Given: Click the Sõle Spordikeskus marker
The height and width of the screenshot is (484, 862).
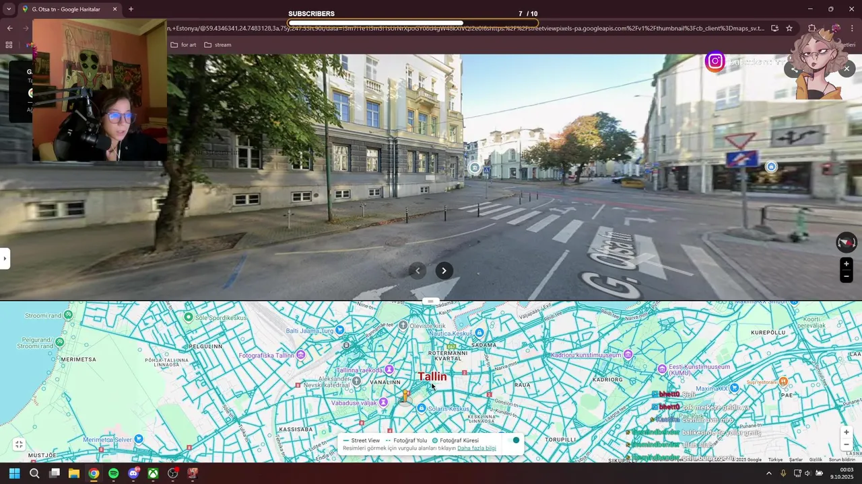Looking at the screenshot, I should click(189, 317).
